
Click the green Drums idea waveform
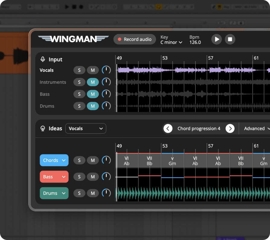[193, 193]
